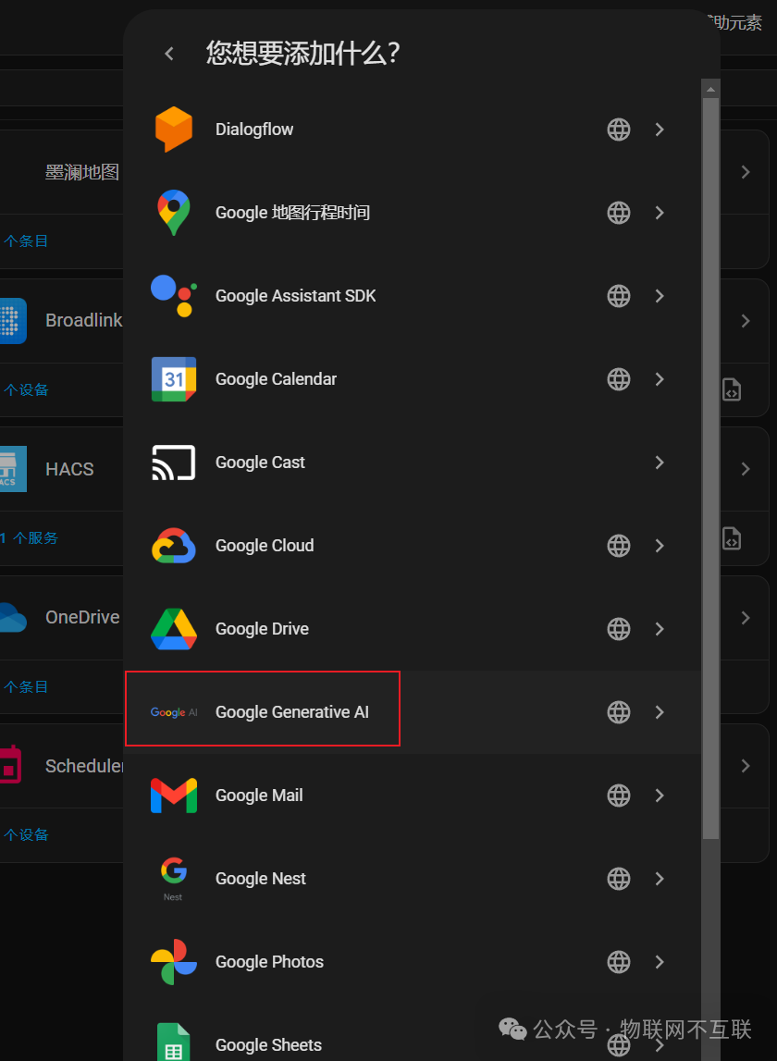Click the Gmail envelope icon

pos(174,796)
